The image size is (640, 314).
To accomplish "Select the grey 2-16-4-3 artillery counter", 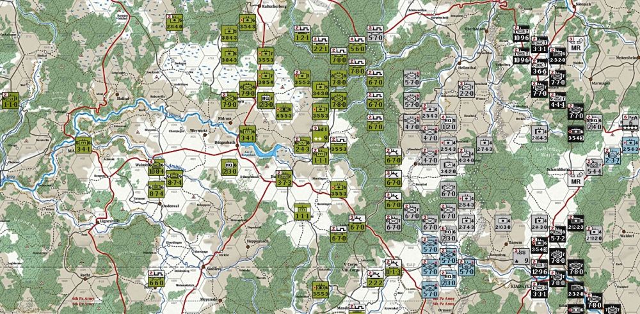I will tap(539, 134).
